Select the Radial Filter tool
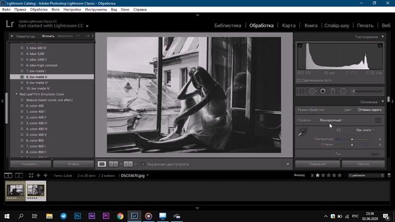Screen dimensions: 395x222 pos(343,91)
